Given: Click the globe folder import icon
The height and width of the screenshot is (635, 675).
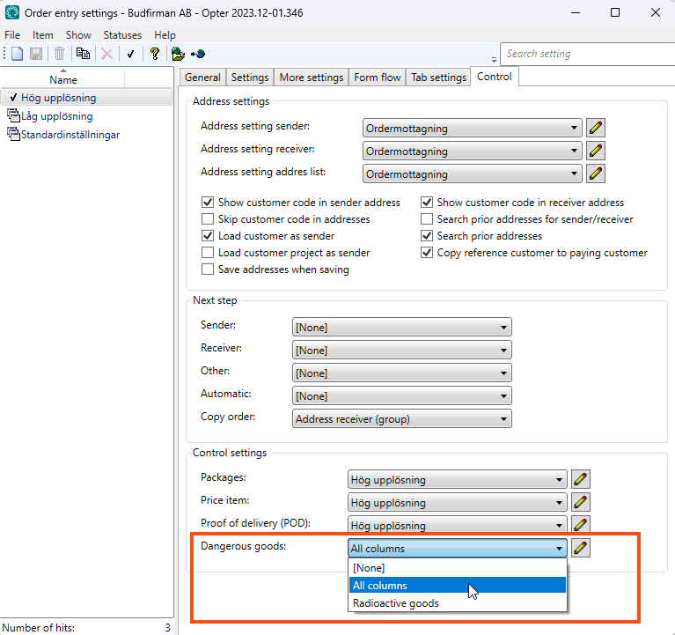Looking at the screenshot, I should (x=178, y=54).
